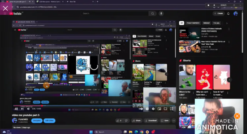This screenshot has height=134, width=247.
Task: Click the red playhead dot on the progress bar
Action: (x=42, y=106)
